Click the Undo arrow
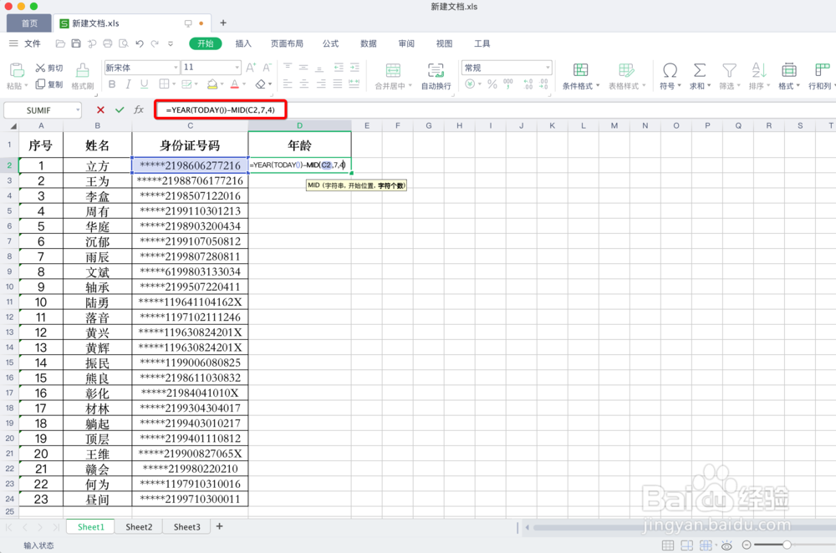This screenshot has height=553, width=836. [140, 43]
